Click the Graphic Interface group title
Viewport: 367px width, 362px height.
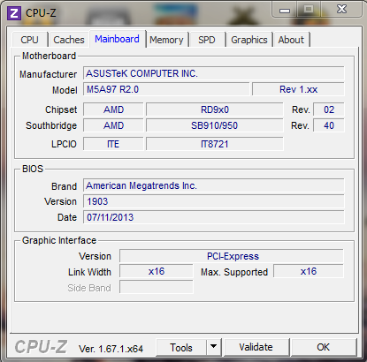[59, 240]
